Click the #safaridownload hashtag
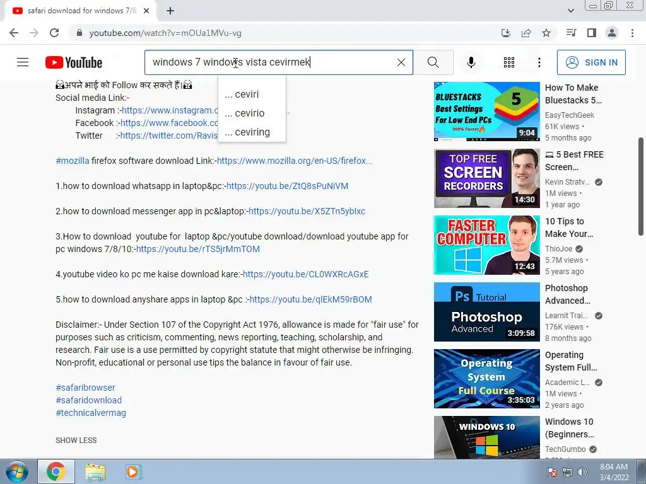Screen dimensions: 646x484 point(88,400)
